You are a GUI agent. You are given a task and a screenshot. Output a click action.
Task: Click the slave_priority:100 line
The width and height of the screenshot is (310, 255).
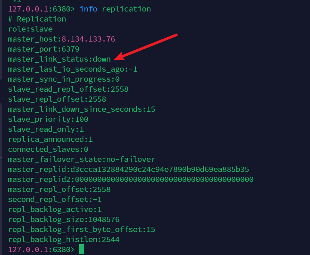[x=48, y=119]
